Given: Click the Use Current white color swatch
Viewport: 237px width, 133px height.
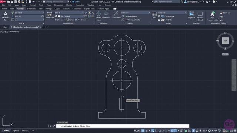Looking at the screenshot, I should point(59,16).
